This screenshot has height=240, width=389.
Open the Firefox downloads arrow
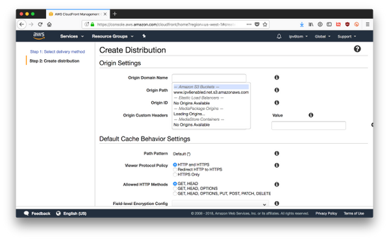(x=302, y=24)
